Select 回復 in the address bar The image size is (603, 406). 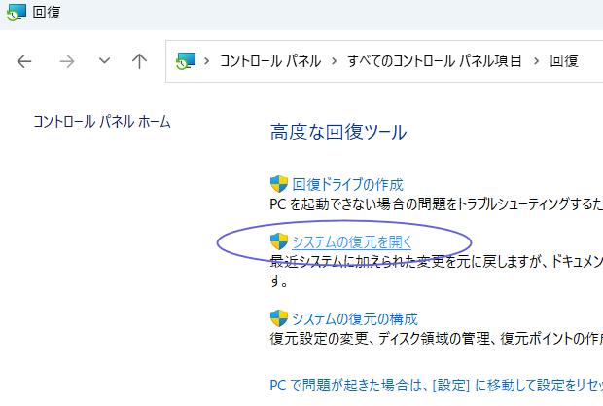tap(564, 61)
